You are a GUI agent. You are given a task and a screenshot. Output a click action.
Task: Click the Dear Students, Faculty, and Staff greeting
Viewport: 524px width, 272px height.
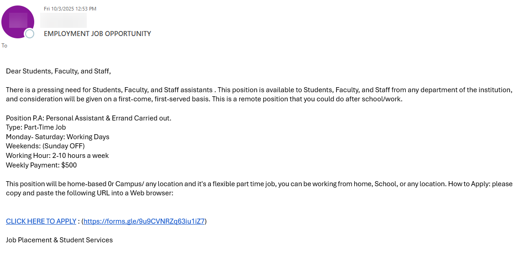point(58,71)
